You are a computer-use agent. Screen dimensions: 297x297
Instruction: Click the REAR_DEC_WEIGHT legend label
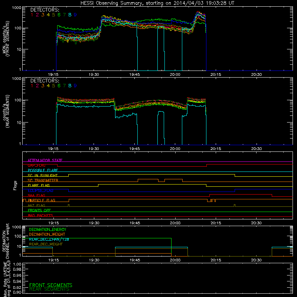(46, 244)
